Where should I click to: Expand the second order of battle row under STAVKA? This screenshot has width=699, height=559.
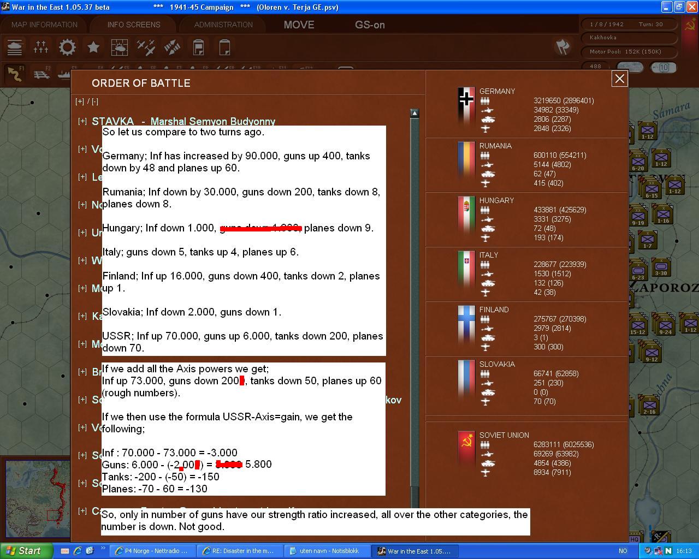tap(82, 149)
